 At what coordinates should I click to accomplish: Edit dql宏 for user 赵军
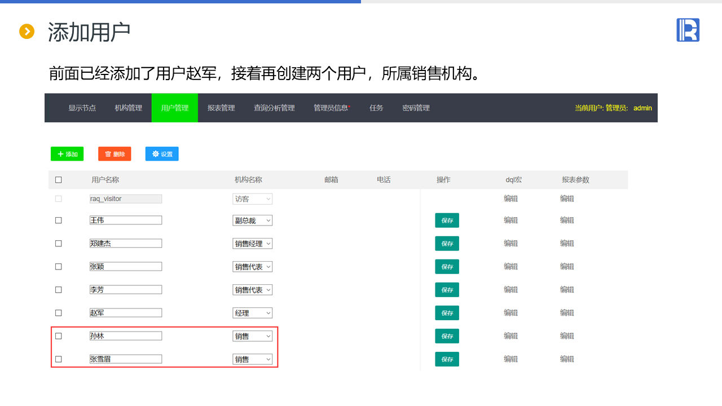coord(511,312)
